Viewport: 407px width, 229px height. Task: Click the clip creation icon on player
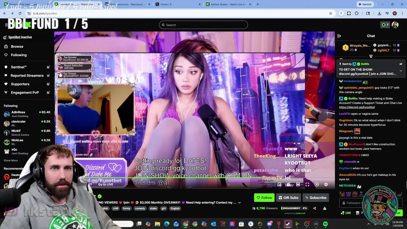point(289,184)
